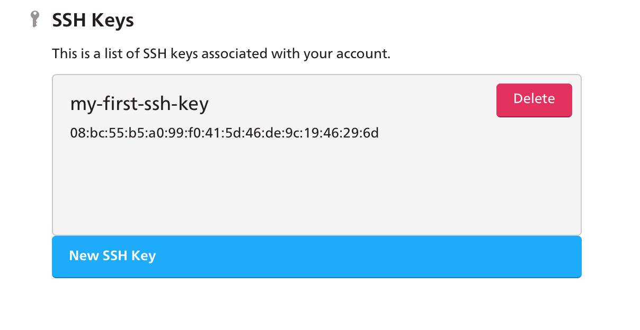
Task: Click the word "Delete" on the red button
Action: 534,99
